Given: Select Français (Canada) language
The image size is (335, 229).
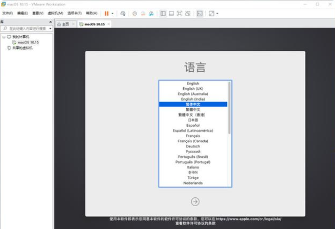Looking at the screenshot, I should click(x=193, y=141).
